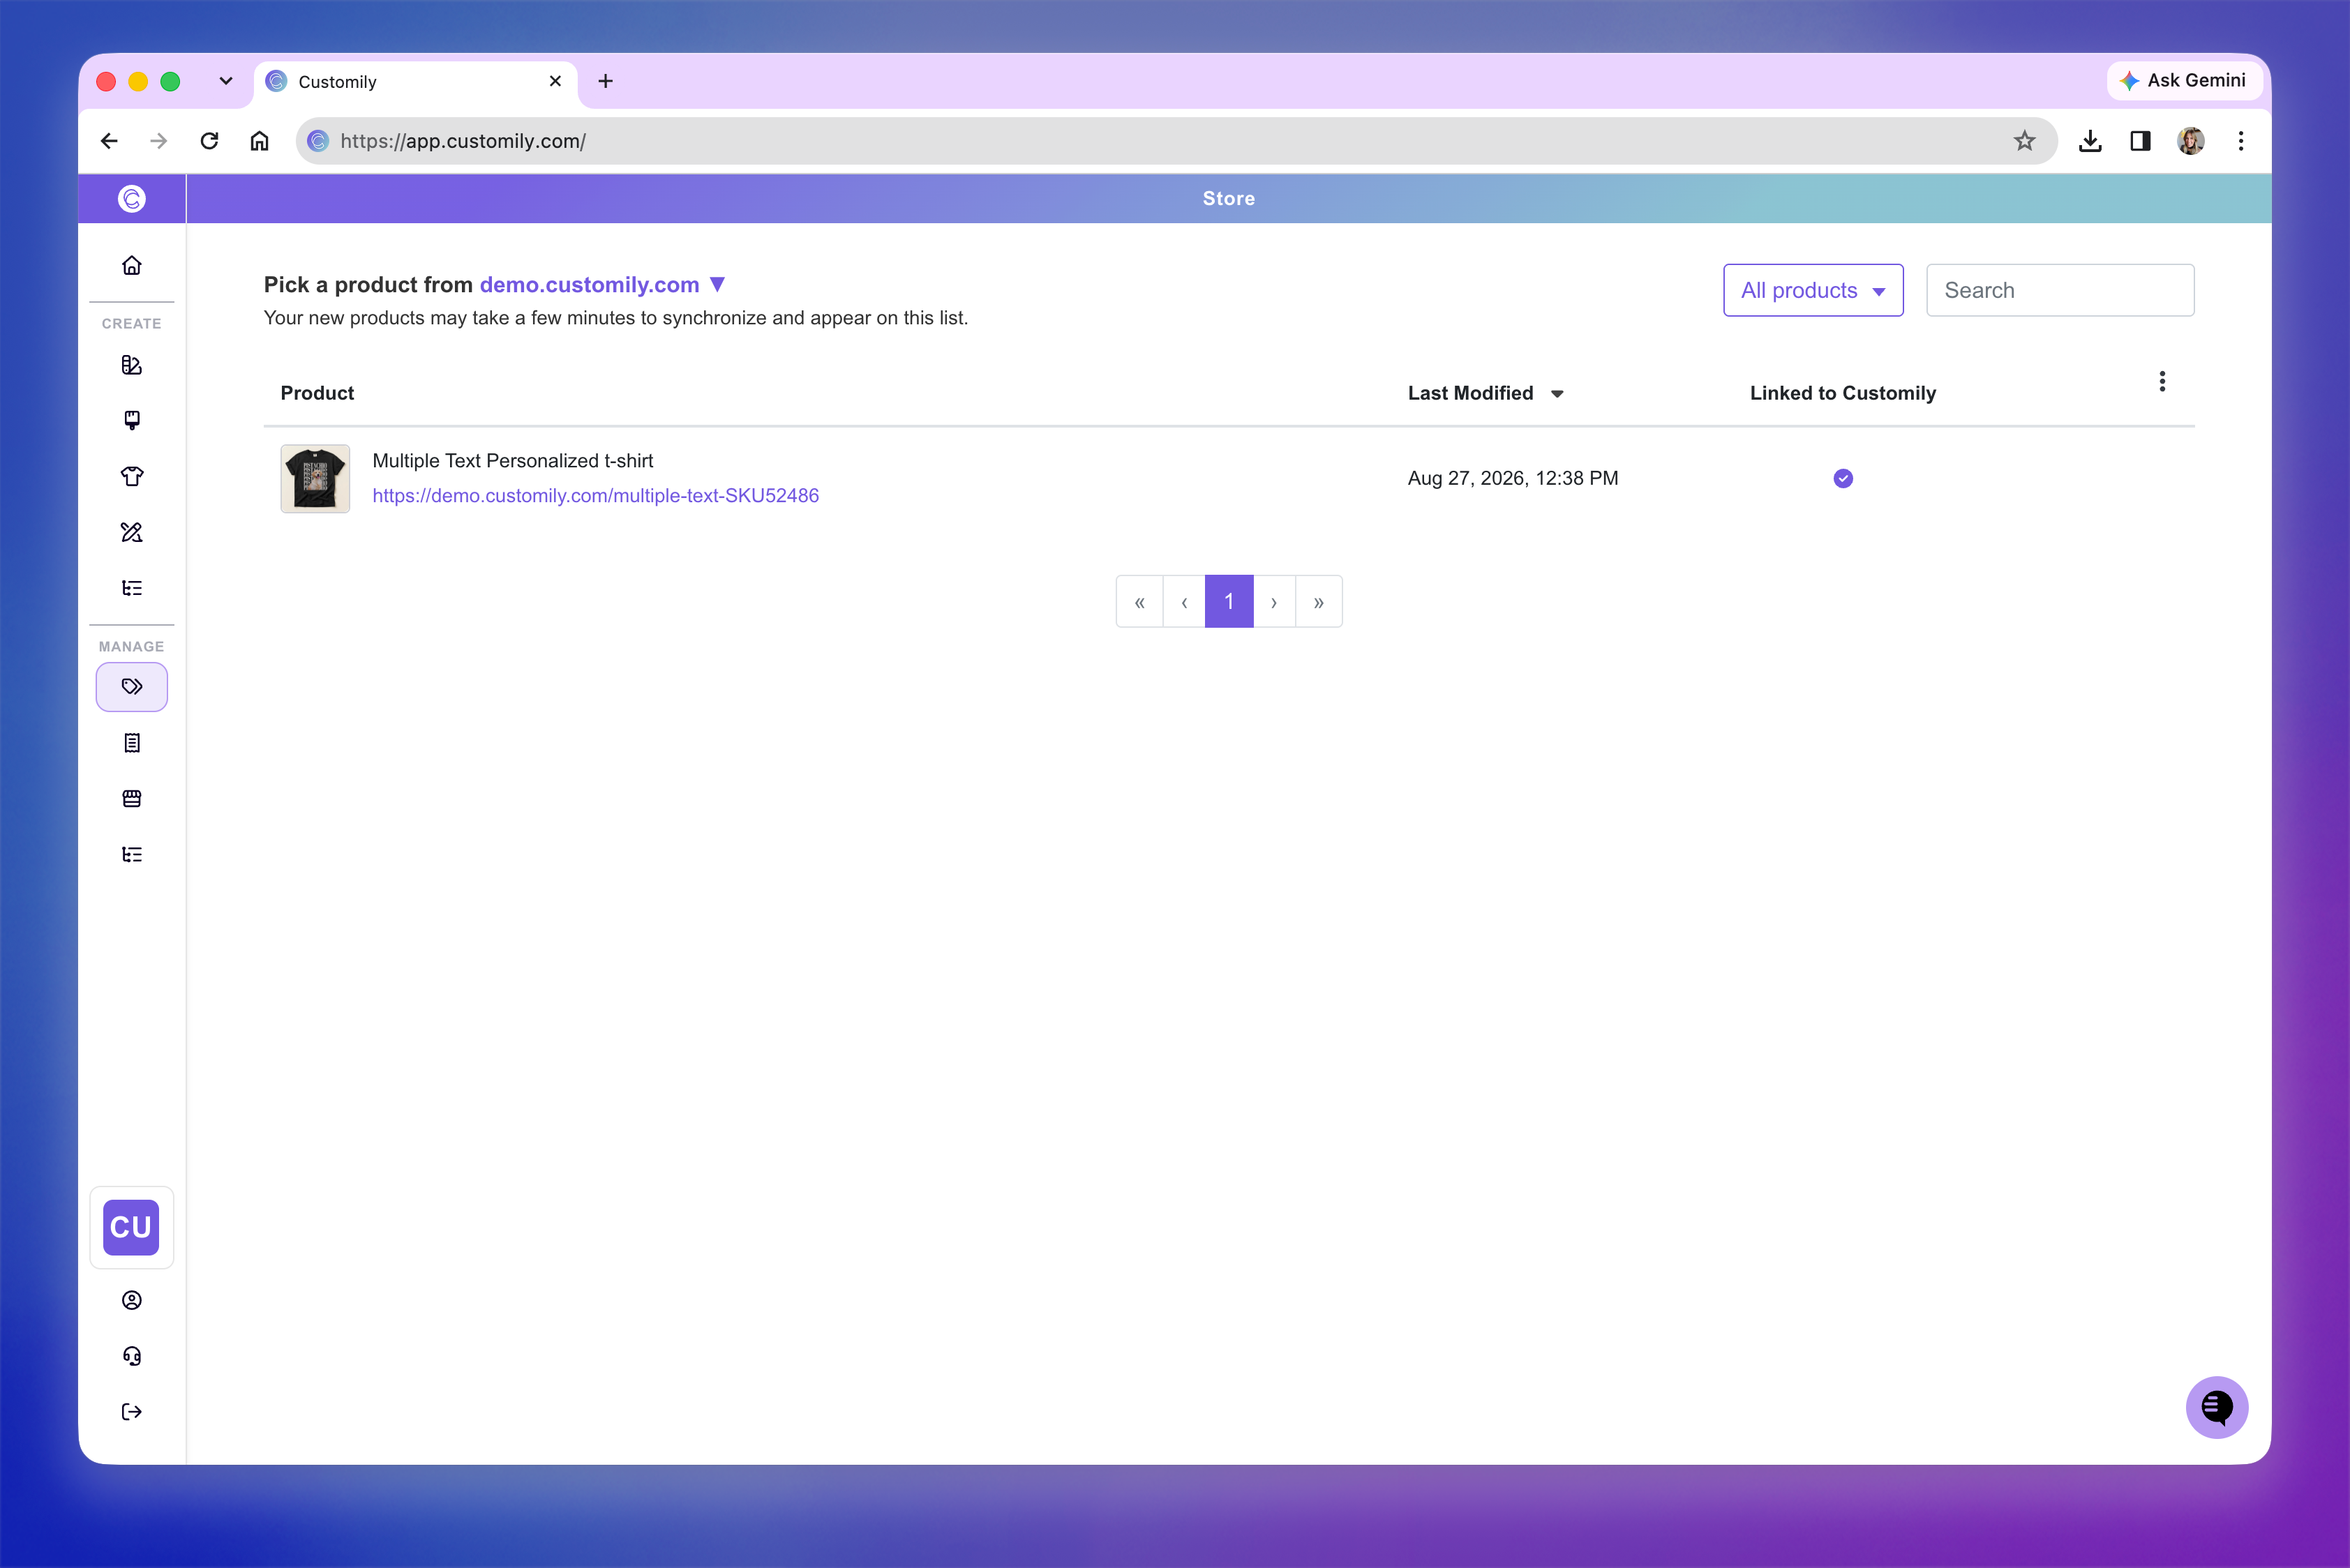Open the chat widget bubble
Viewport: 2350px width, 1568px height.
(x=2216, y=1407)
